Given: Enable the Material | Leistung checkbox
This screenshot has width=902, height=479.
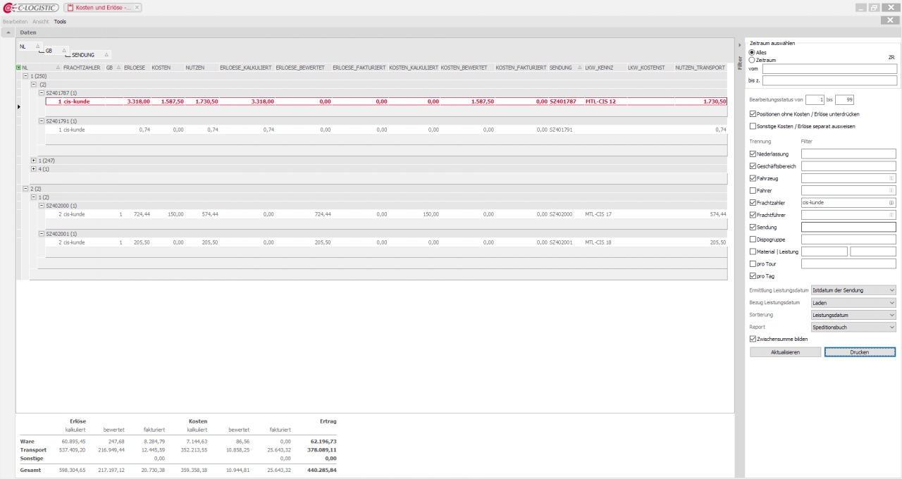Looking at the screenshot, I should pos(753,251).
